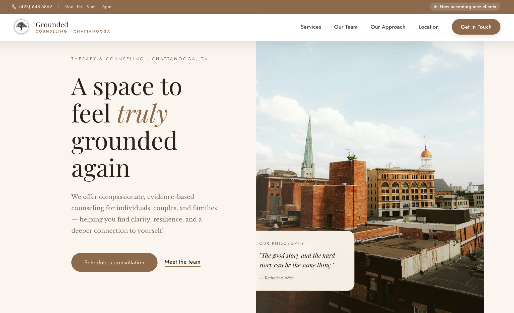Open Our Approach in the navigation
Screen dimensions: 514x313
(388, 27)
